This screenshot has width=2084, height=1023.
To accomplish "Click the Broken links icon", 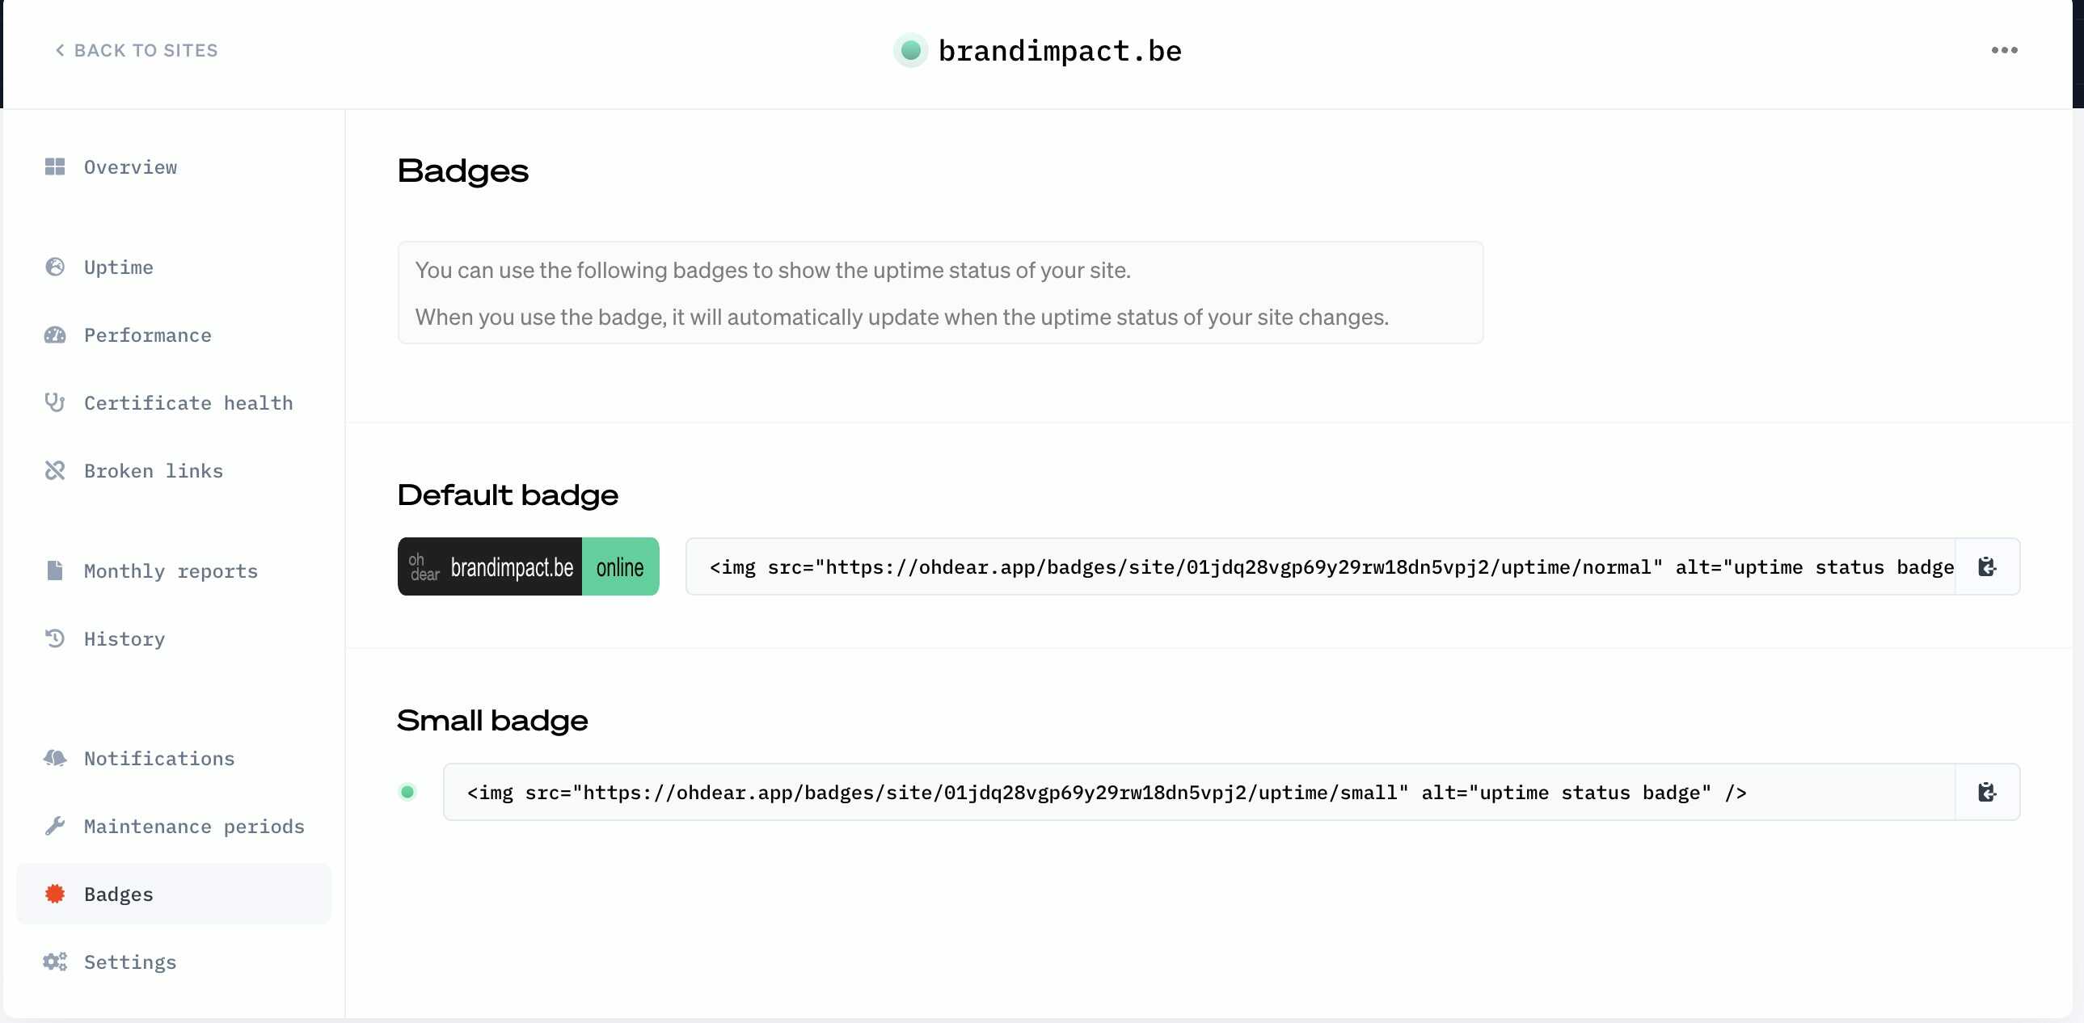I will (x=55, y=470).
